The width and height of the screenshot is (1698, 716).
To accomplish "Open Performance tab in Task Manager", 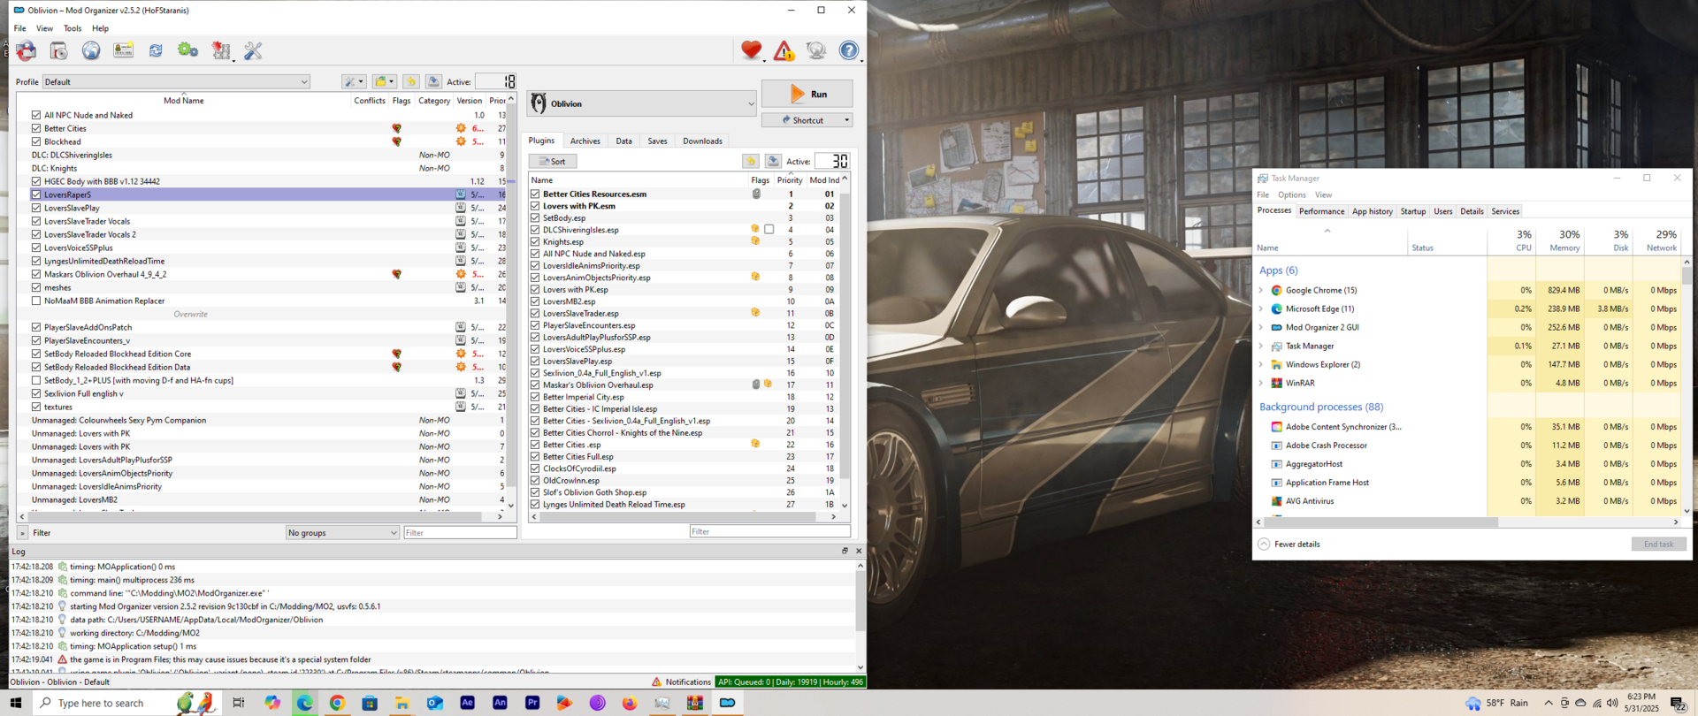I will tap(1321, 211).
